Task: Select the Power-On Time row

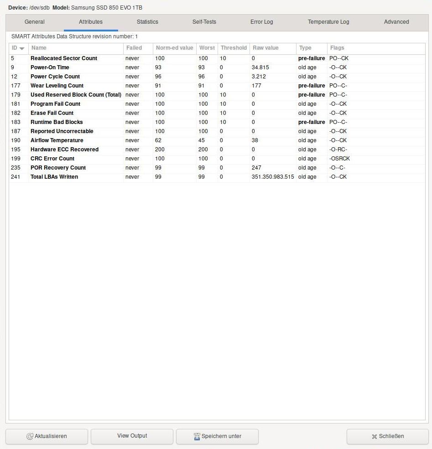Action: [217, 67]
